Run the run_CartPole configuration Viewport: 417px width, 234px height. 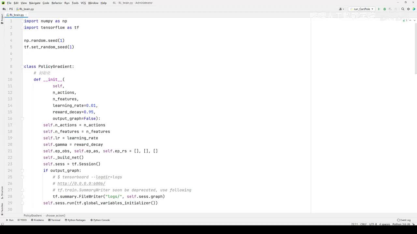(379, 9)
